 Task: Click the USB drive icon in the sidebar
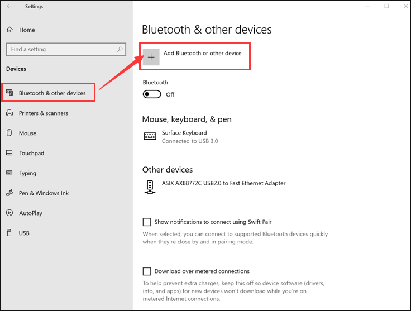point(9,233)
